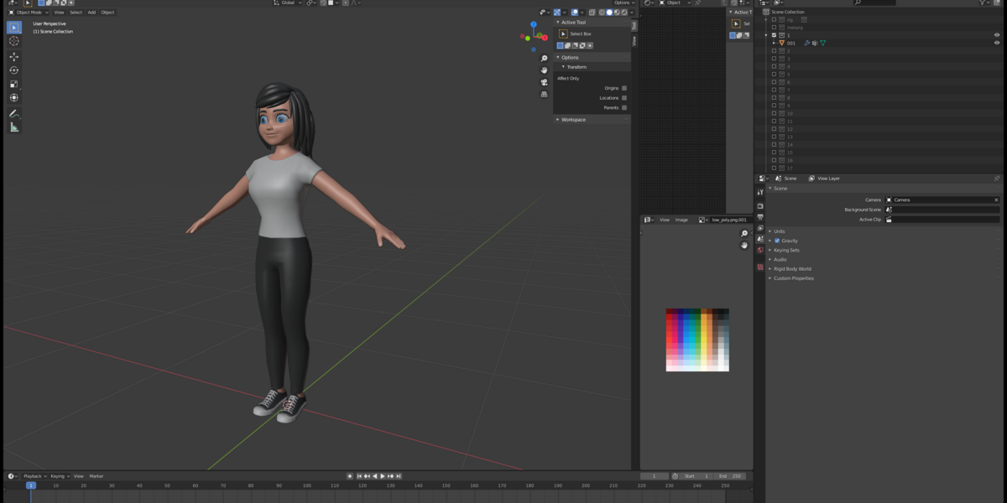Screen dimensions: 1007x503
Task: Click the Play animation button
Action: (383, 476)
